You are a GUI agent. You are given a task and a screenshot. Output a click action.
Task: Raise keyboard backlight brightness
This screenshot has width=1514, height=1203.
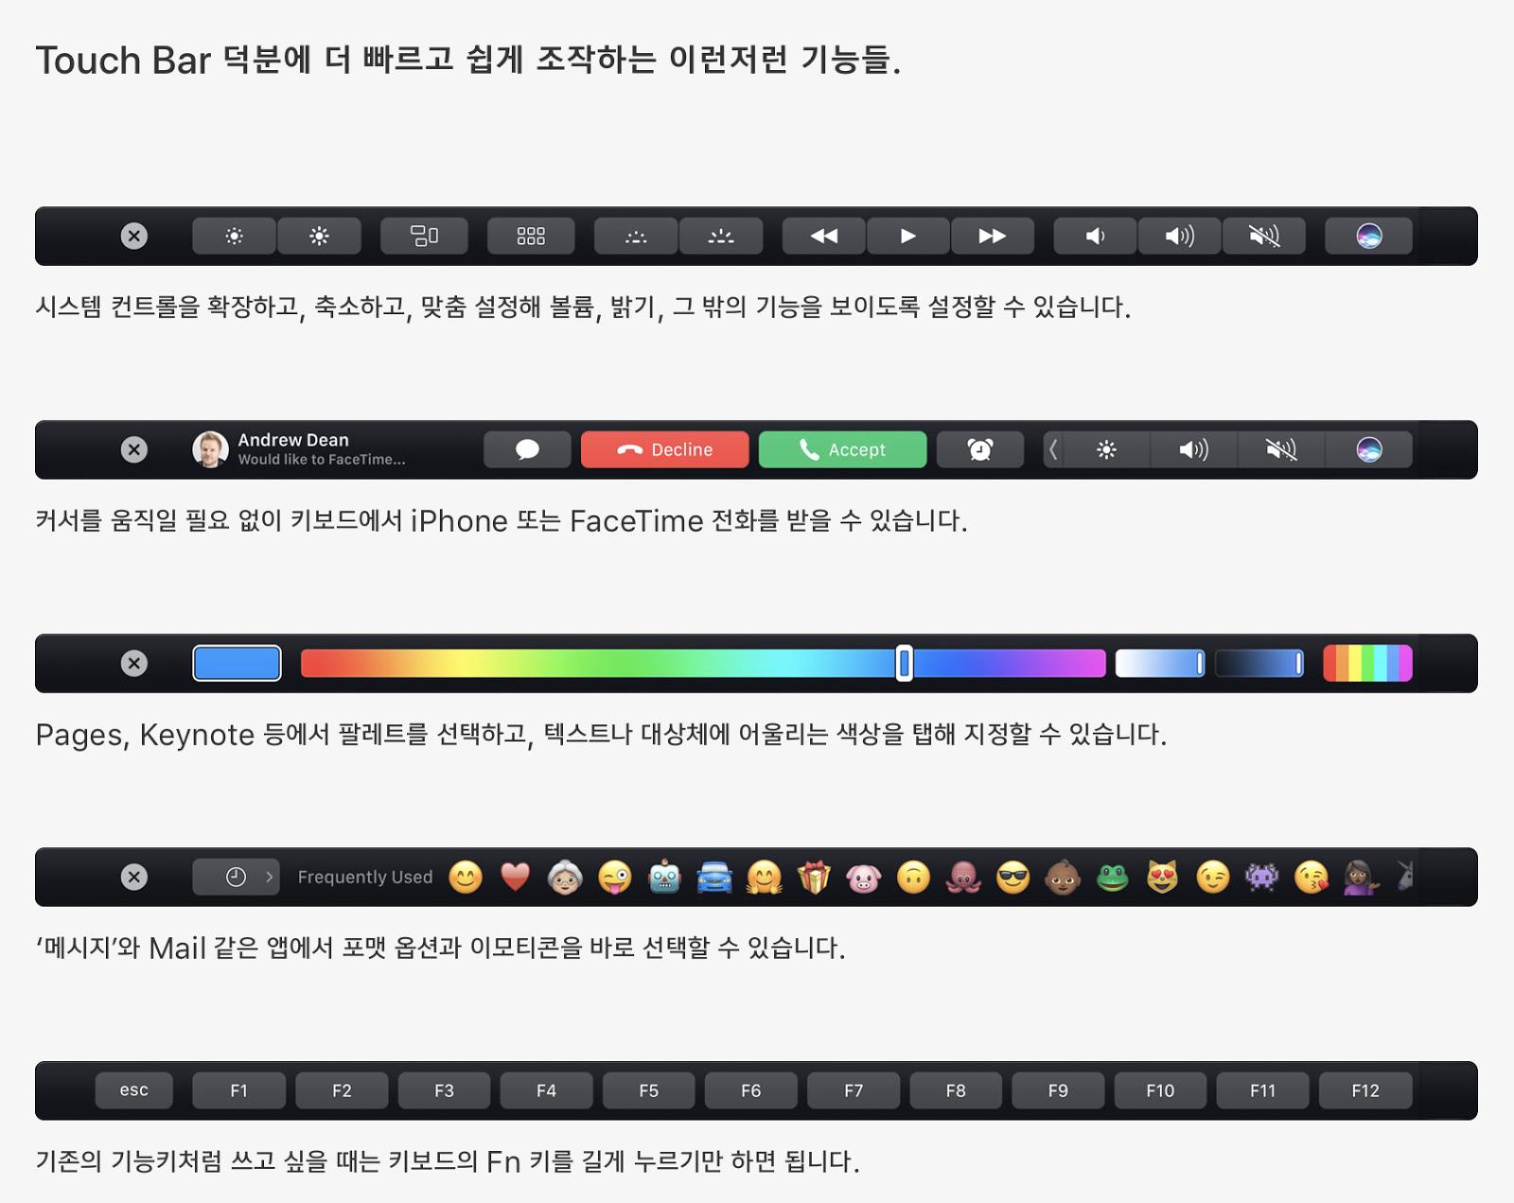(x=721, y=236)
